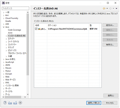Click the 追加(A)... button

click(110, 25)
